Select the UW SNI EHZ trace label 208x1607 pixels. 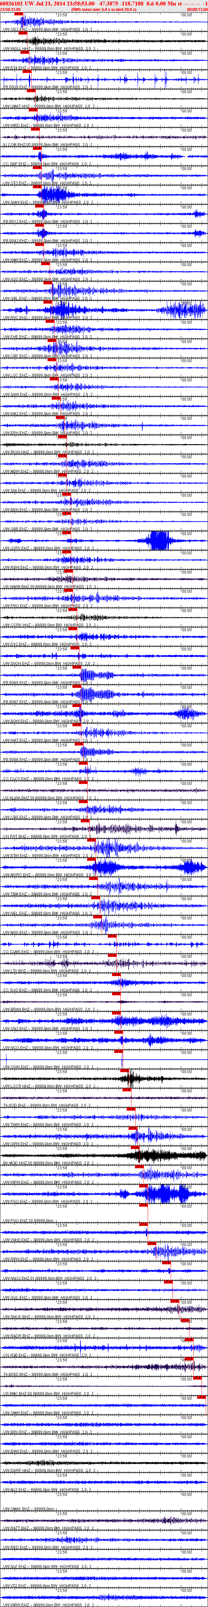click(47, 491)
